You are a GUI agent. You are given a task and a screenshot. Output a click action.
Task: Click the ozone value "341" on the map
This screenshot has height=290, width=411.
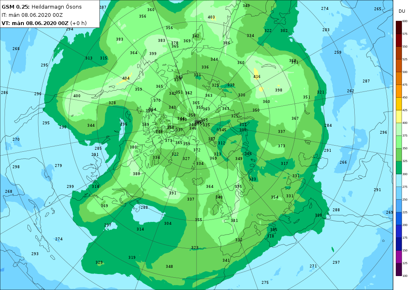(x=226, y=260)
